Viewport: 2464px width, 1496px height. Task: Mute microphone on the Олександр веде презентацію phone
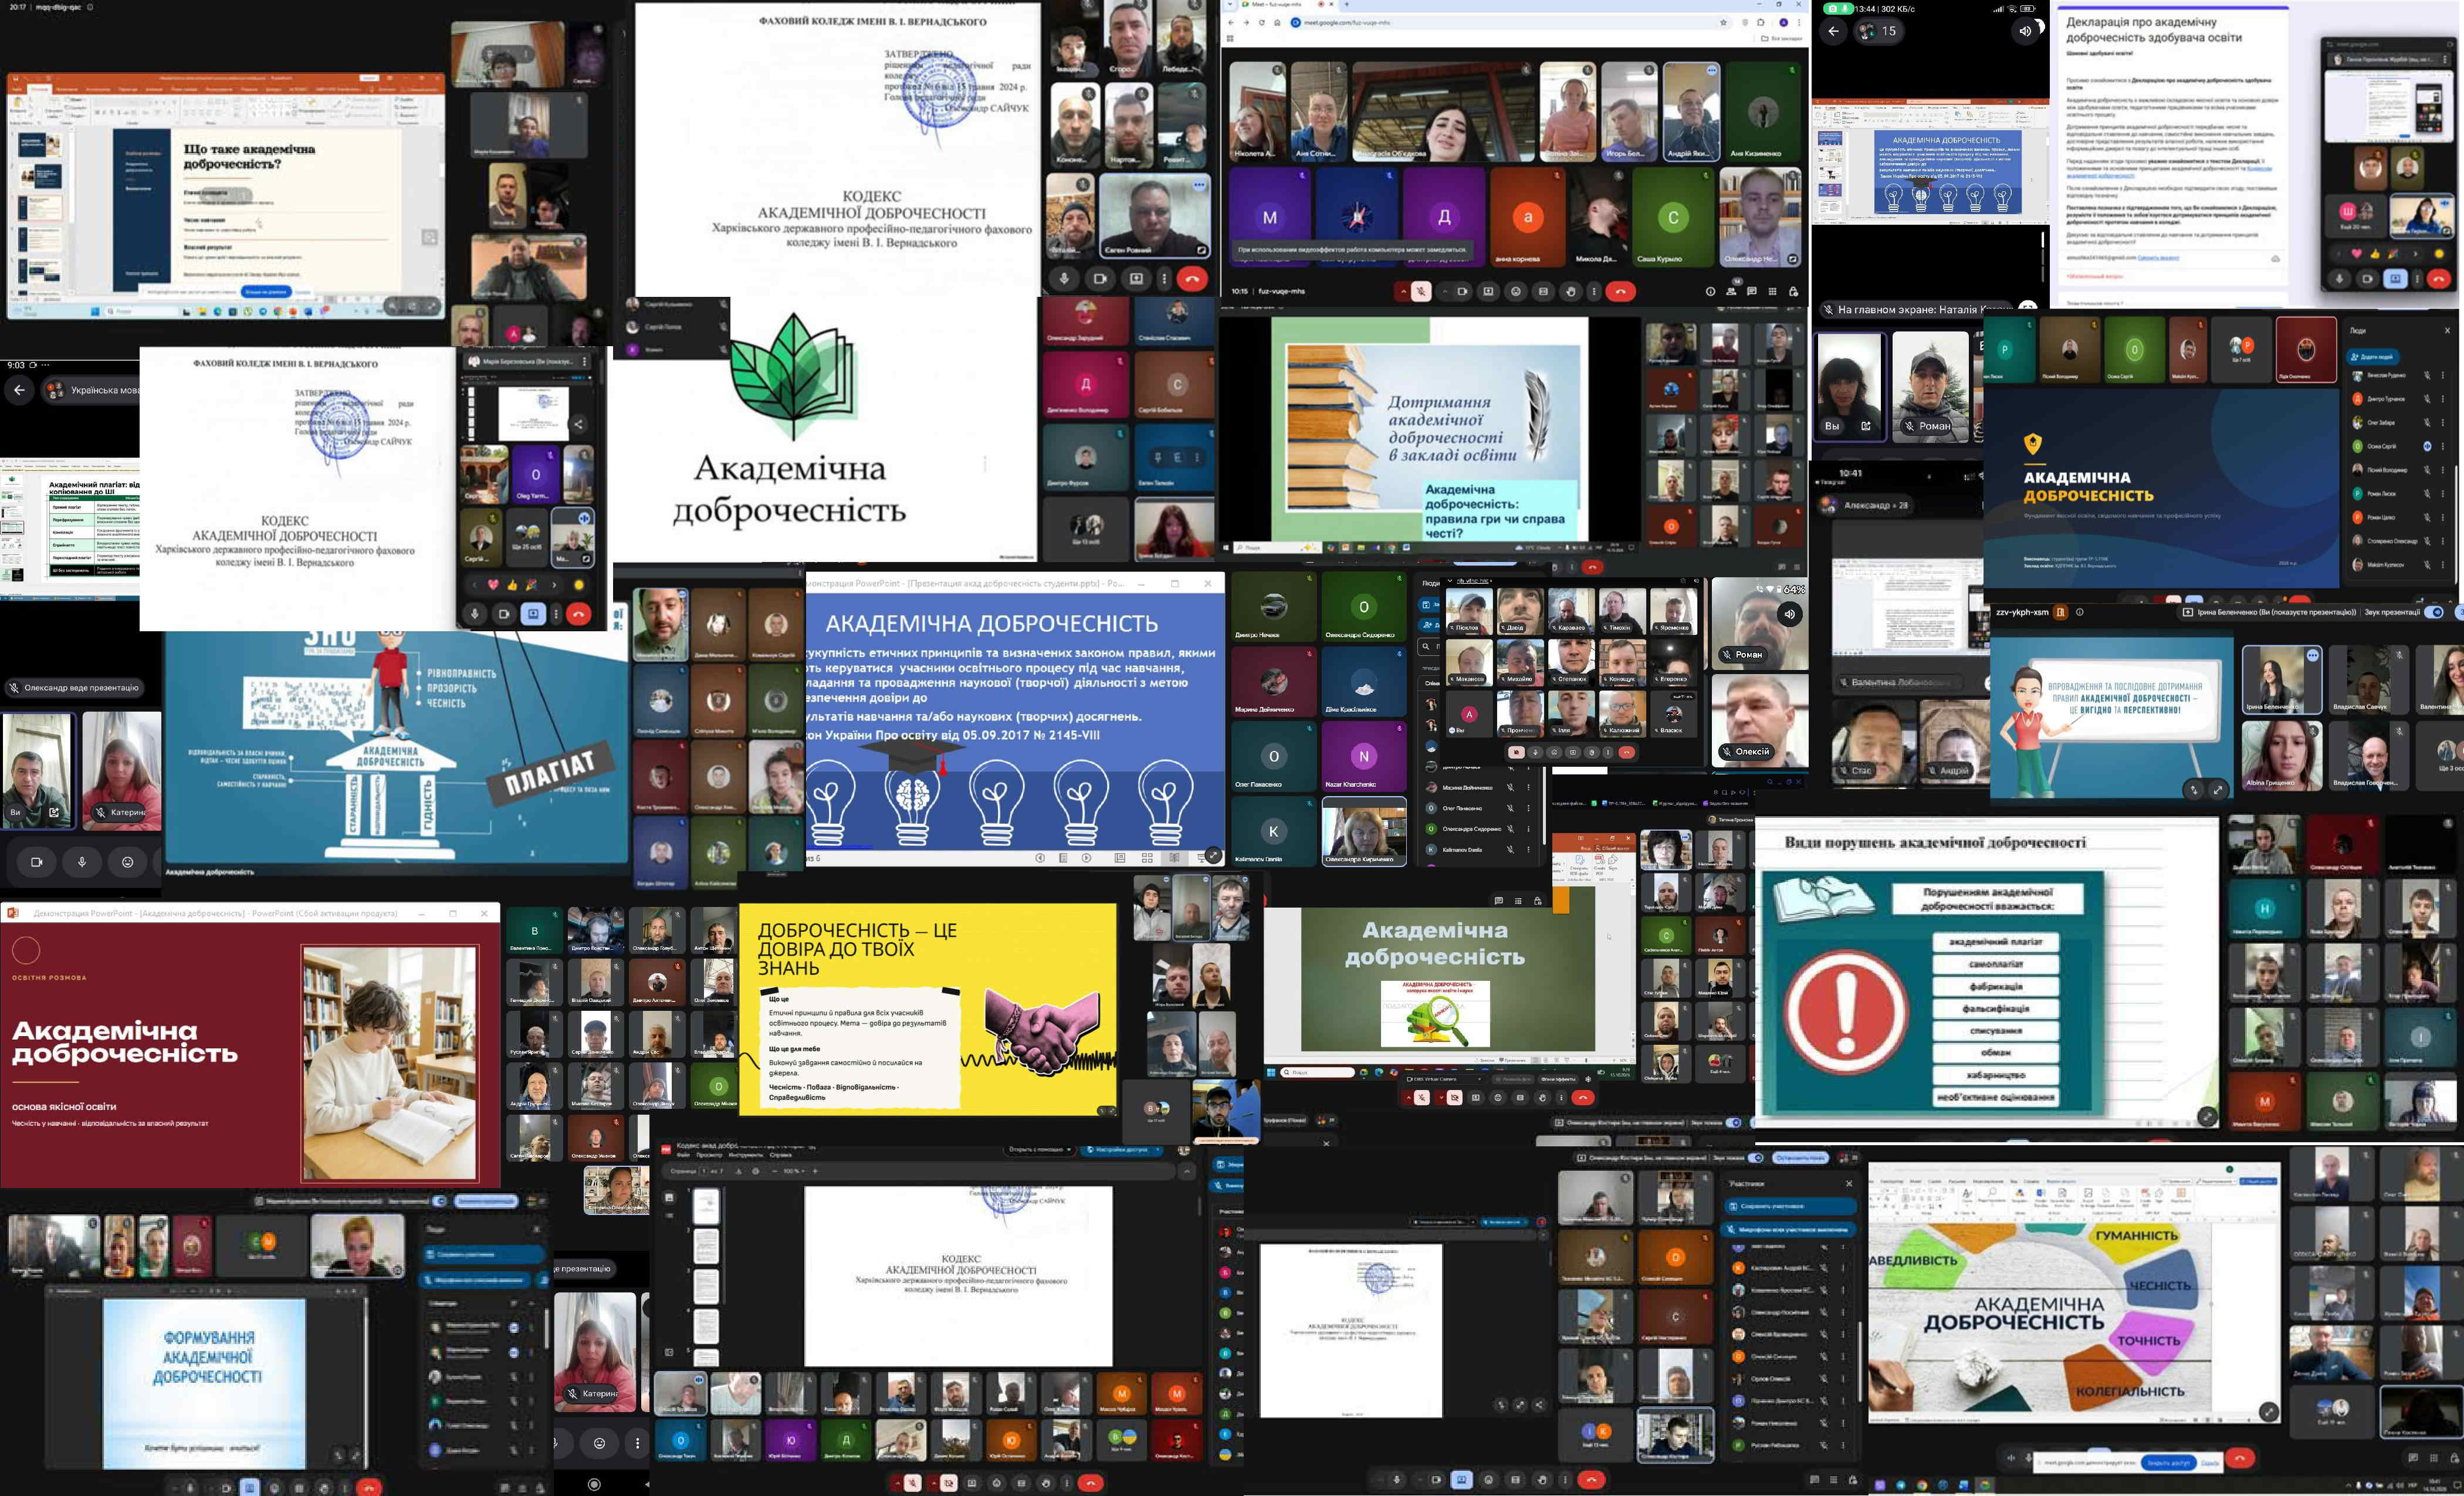(x=82, y=861)
